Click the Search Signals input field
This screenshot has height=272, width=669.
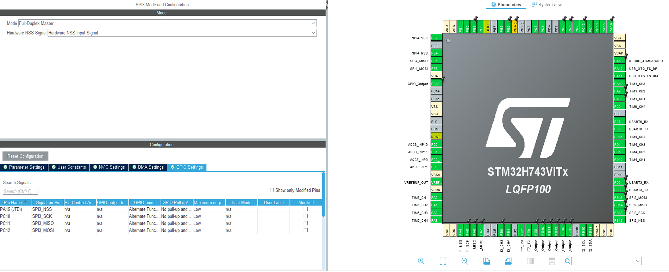point(20,192)
